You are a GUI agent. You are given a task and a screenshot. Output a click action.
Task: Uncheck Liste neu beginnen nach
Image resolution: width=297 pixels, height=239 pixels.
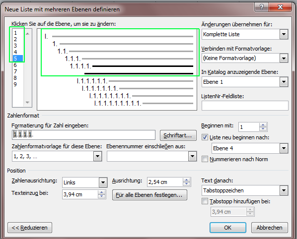coord(205,137)
